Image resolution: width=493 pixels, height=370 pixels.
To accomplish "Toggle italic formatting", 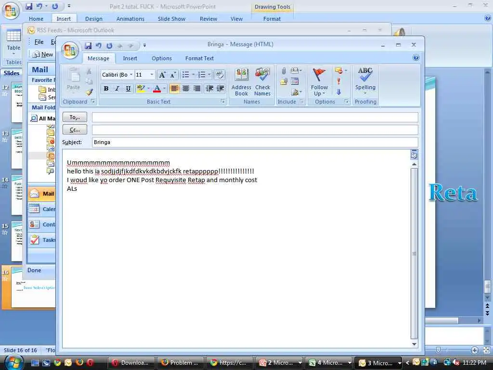I will pos(117,89).
